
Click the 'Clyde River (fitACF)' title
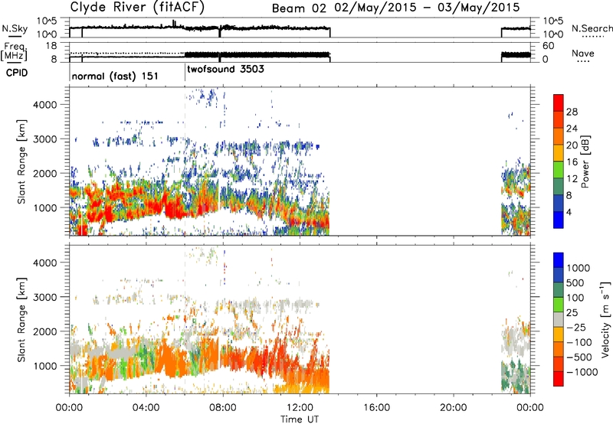pyautogui.click(x=137, y=7)
